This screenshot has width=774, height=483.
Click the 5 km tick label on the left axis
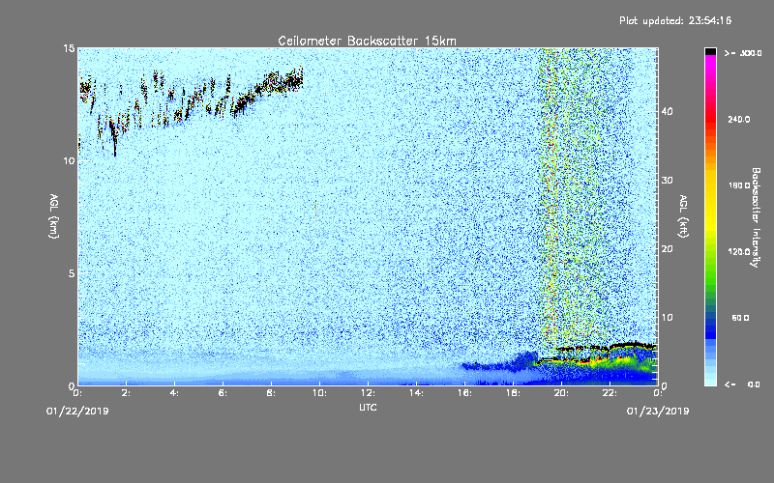[72, 273]
